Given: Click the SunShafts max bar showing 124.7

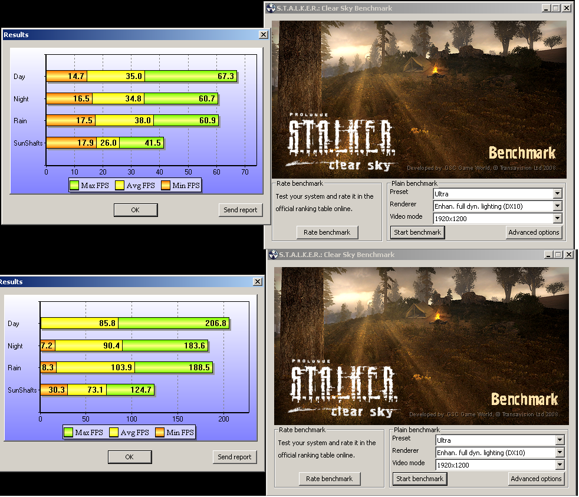Looking at the screenshot, I should tap(130, 390).
